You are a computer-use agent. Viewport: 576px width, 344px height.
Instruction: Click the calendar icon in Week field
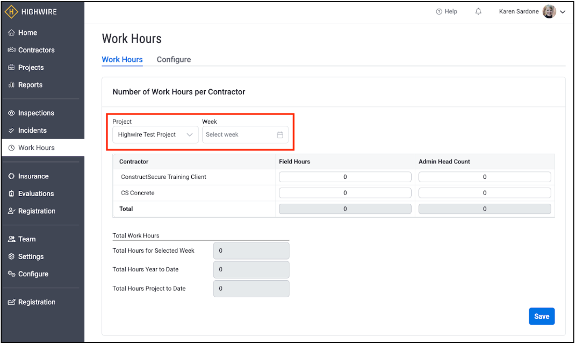tap(280, 135)
